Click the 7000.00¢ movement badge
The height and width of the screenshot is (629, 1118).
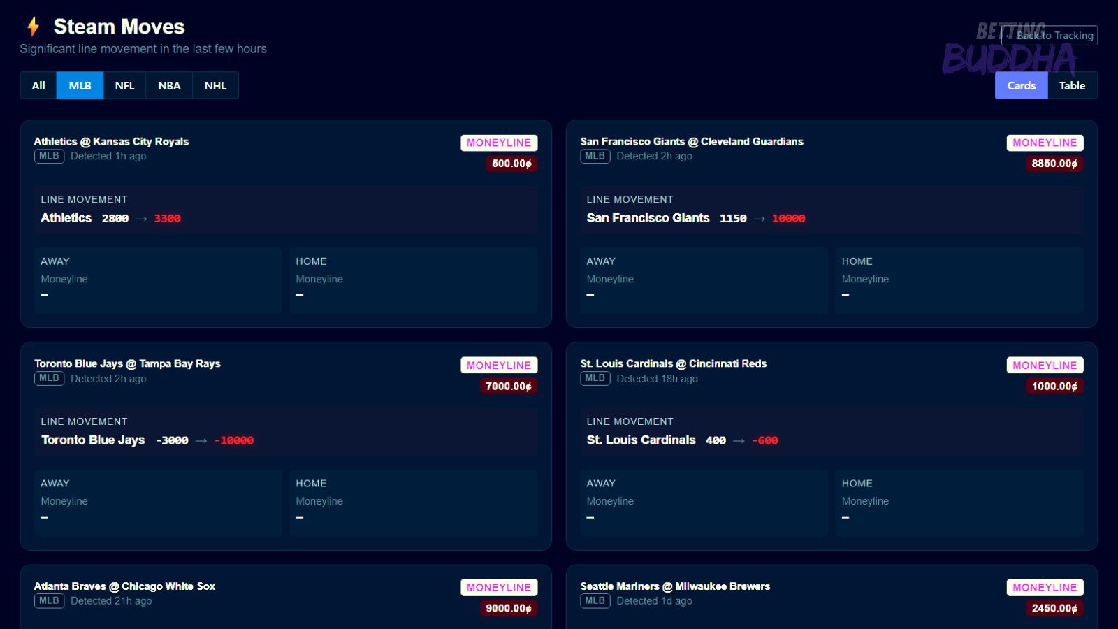click(x=509, y=386)
